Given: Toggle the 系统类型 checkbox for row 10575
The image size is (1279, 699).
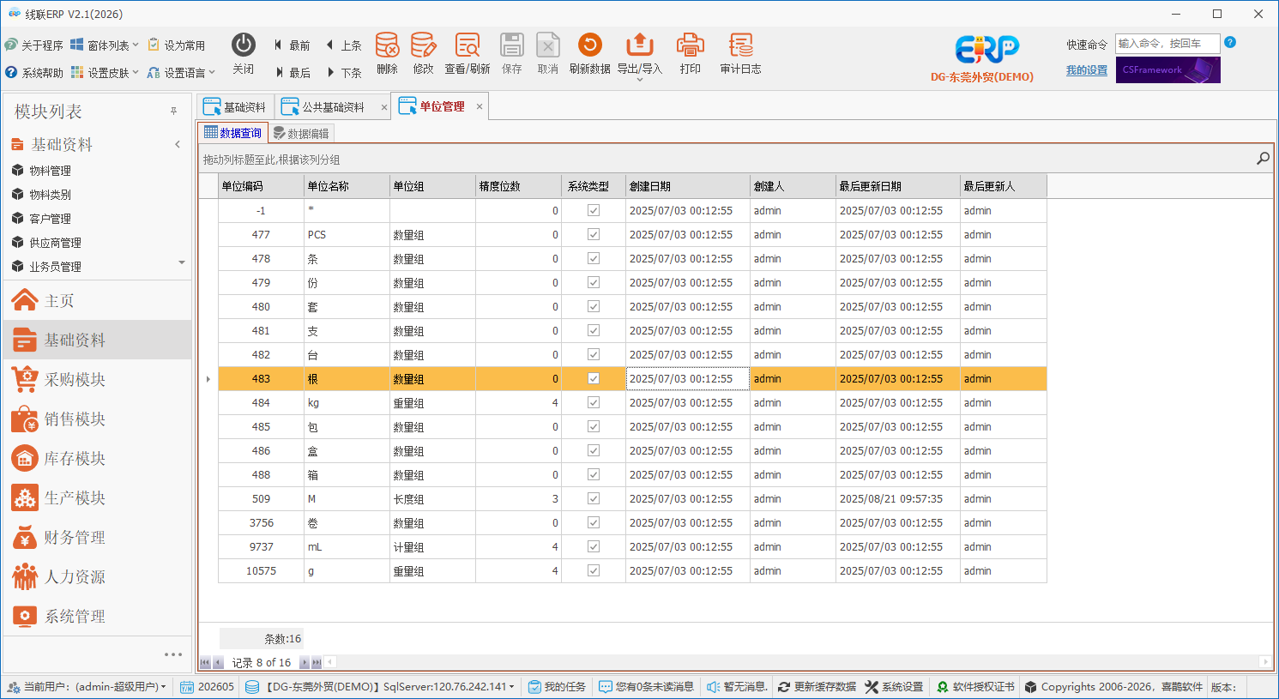Looking at the screenshot, I should 593,570.
